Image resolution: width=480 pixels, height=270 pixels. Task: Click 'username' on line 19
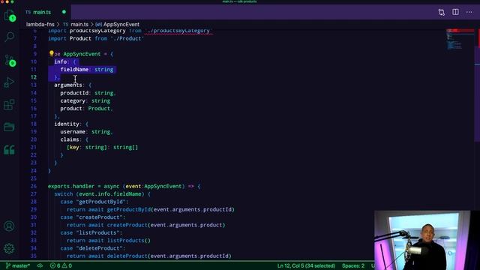coord(73,132)
